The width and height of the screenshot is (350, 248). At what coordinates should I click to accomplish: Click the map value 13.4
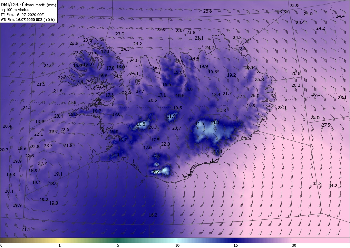[x=218, y=152]
